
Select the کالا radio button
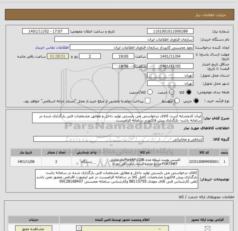pos(189,92)
